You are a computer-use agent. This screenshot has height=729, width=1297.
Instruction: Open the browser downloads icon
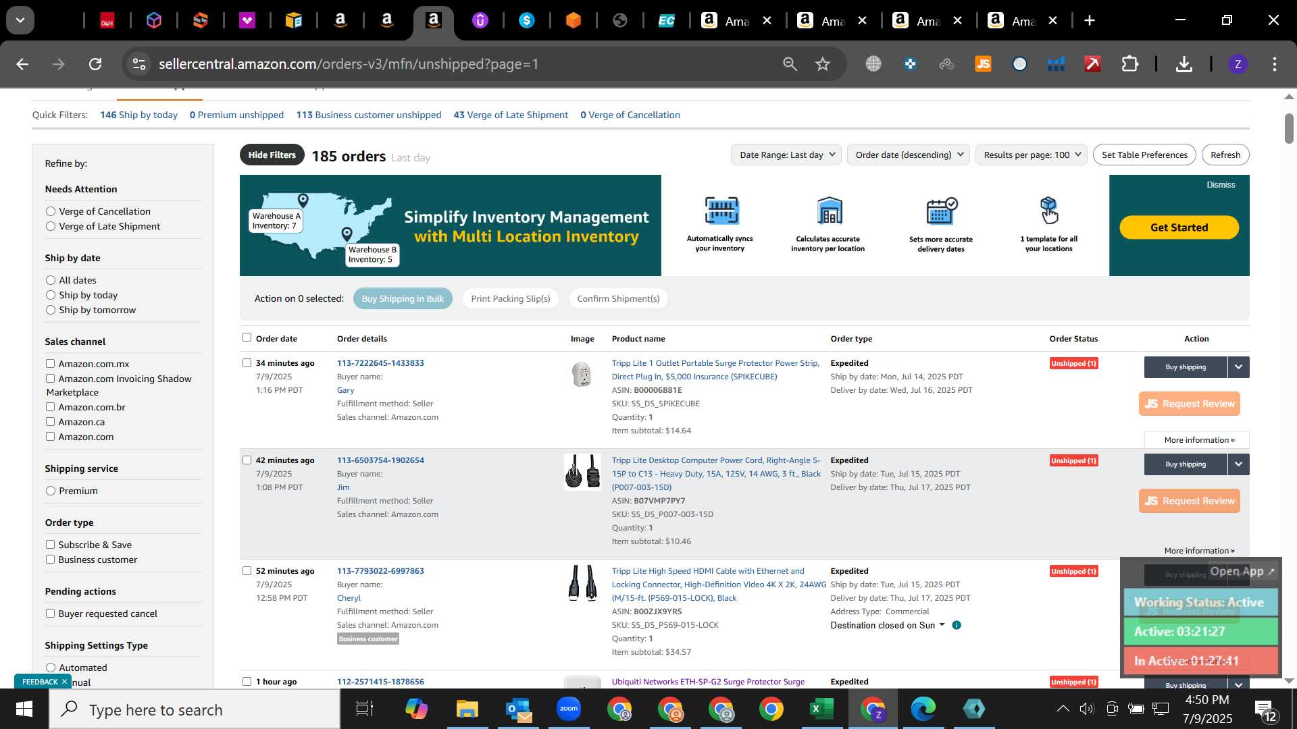[1184, 64]
